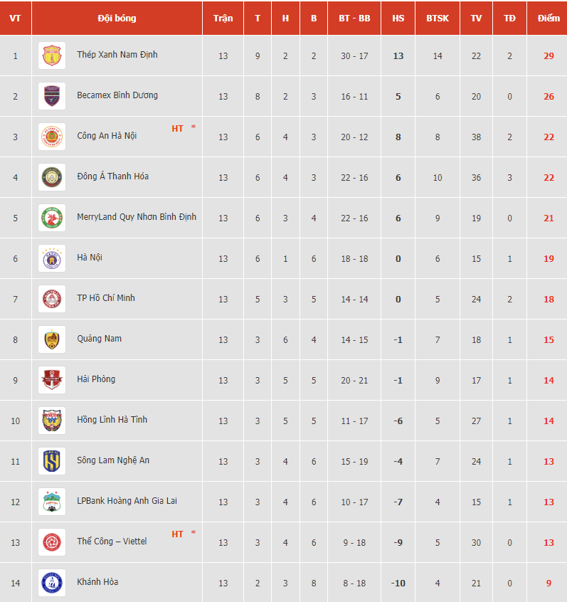Click the Đội bóng column header
567x602 pixels.
pos(117,18)
